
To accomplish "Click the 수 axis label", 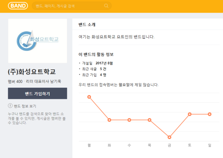I will (x=129, y=145).
